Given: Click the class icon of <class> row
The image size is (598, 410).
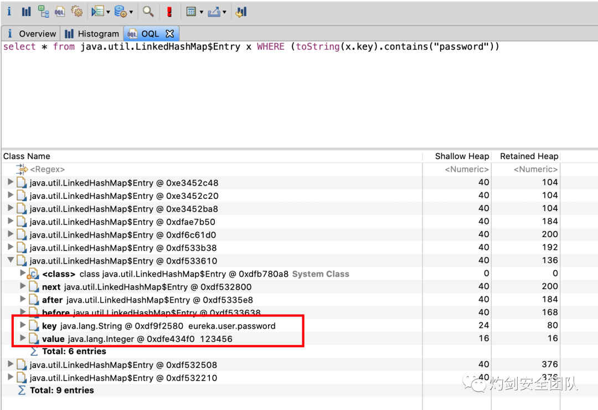Looking at the screenshot, I should point(34,274).
